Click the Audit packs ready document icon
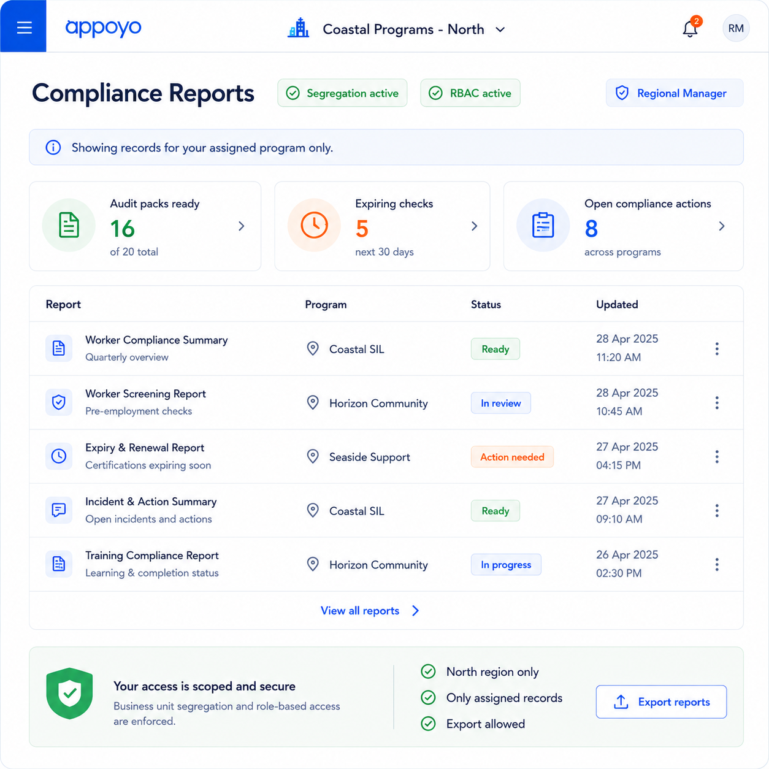Screen dimensions: 769x769 click(x=69, y=225)
